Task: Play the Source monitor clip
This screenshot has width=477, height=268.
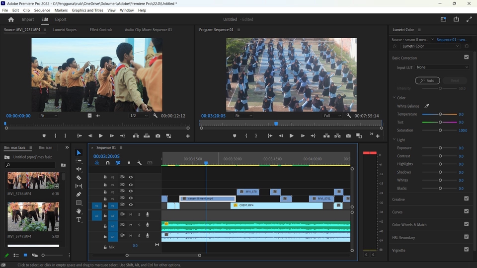Action: (101, 136)
